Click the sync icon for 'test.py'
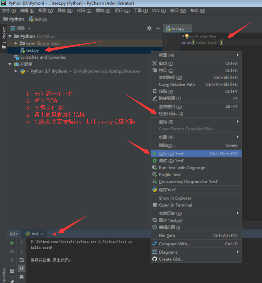Image resolution: width=262 pixels, height=283 pixels. (155, 220)
